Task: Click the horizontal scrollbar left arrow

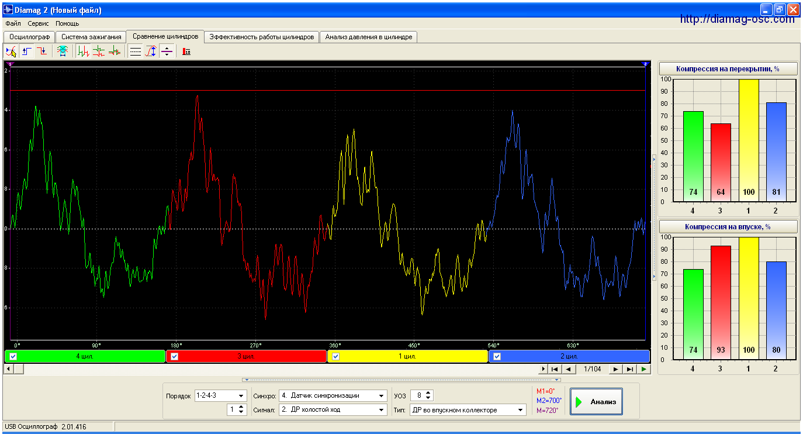Action: tap(8, 369)
